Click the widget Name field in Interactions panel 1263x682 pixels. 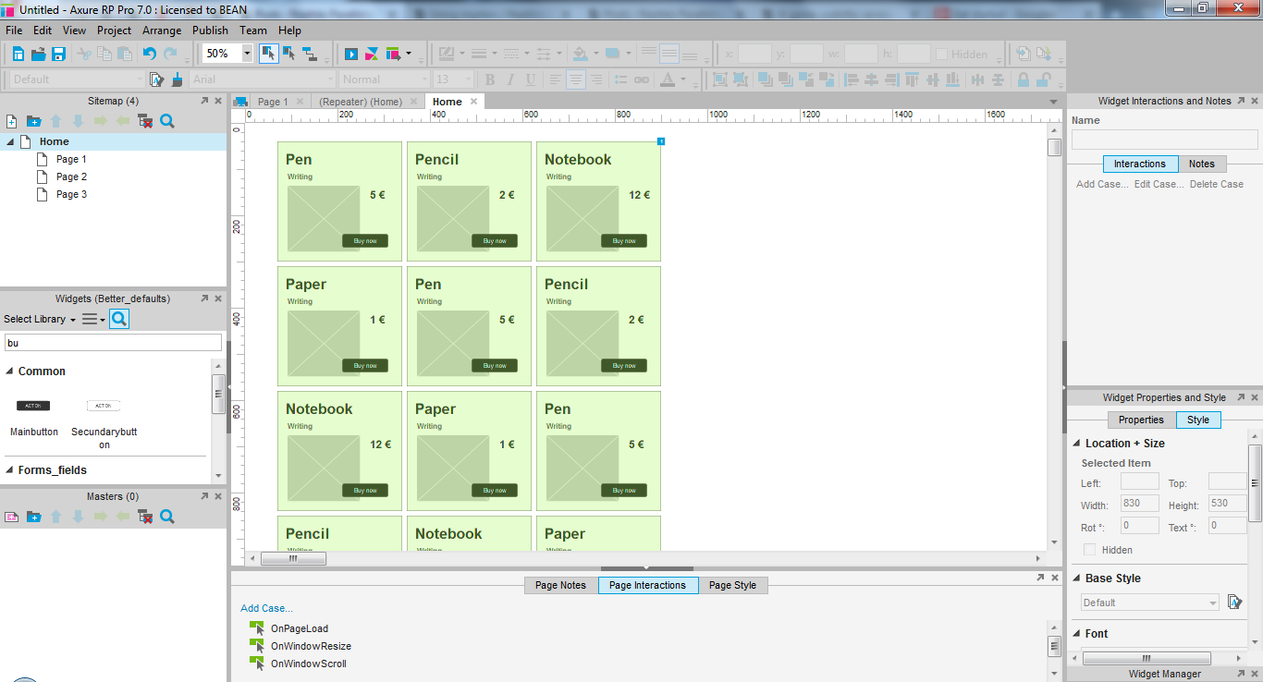[1165, 140]
